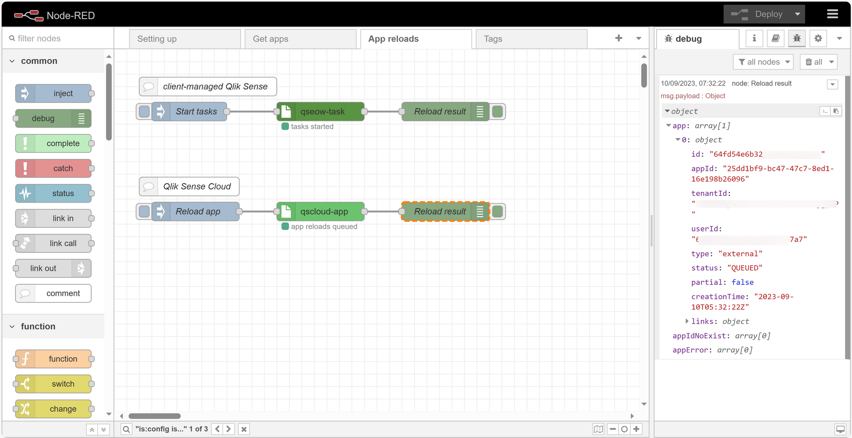The width and height of the screenshot is (852, 438).
Task: Open the Tags flow tab
Action: tap(531, 39)
